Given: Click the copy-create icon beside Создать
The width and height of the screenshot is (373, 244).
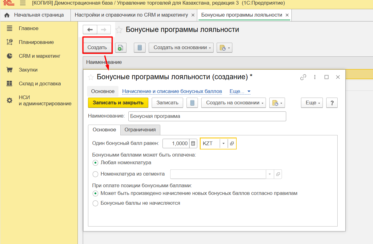Looking at the screenshot, I should coord(121,48).
